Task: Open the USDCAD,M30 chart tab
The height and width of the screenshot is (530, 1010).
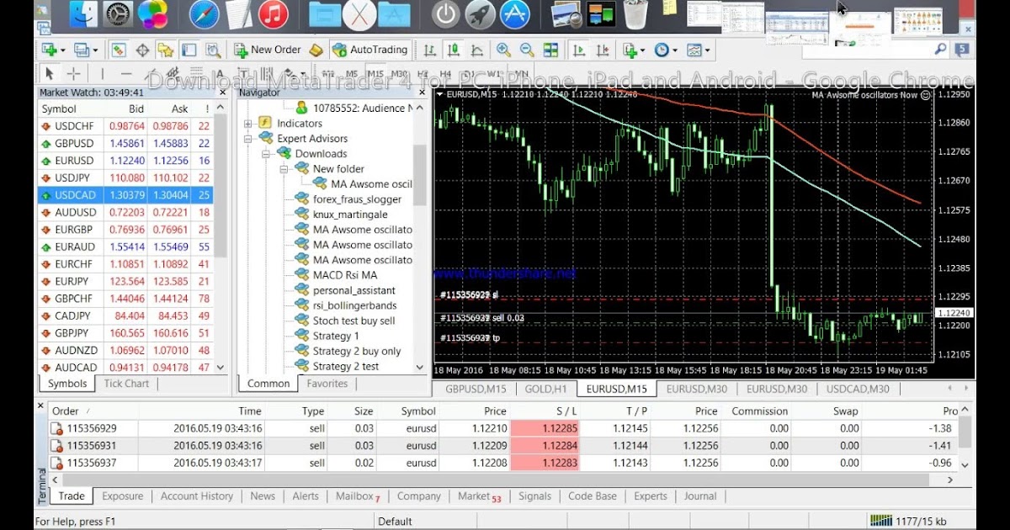Action: (x=858, y=389)
